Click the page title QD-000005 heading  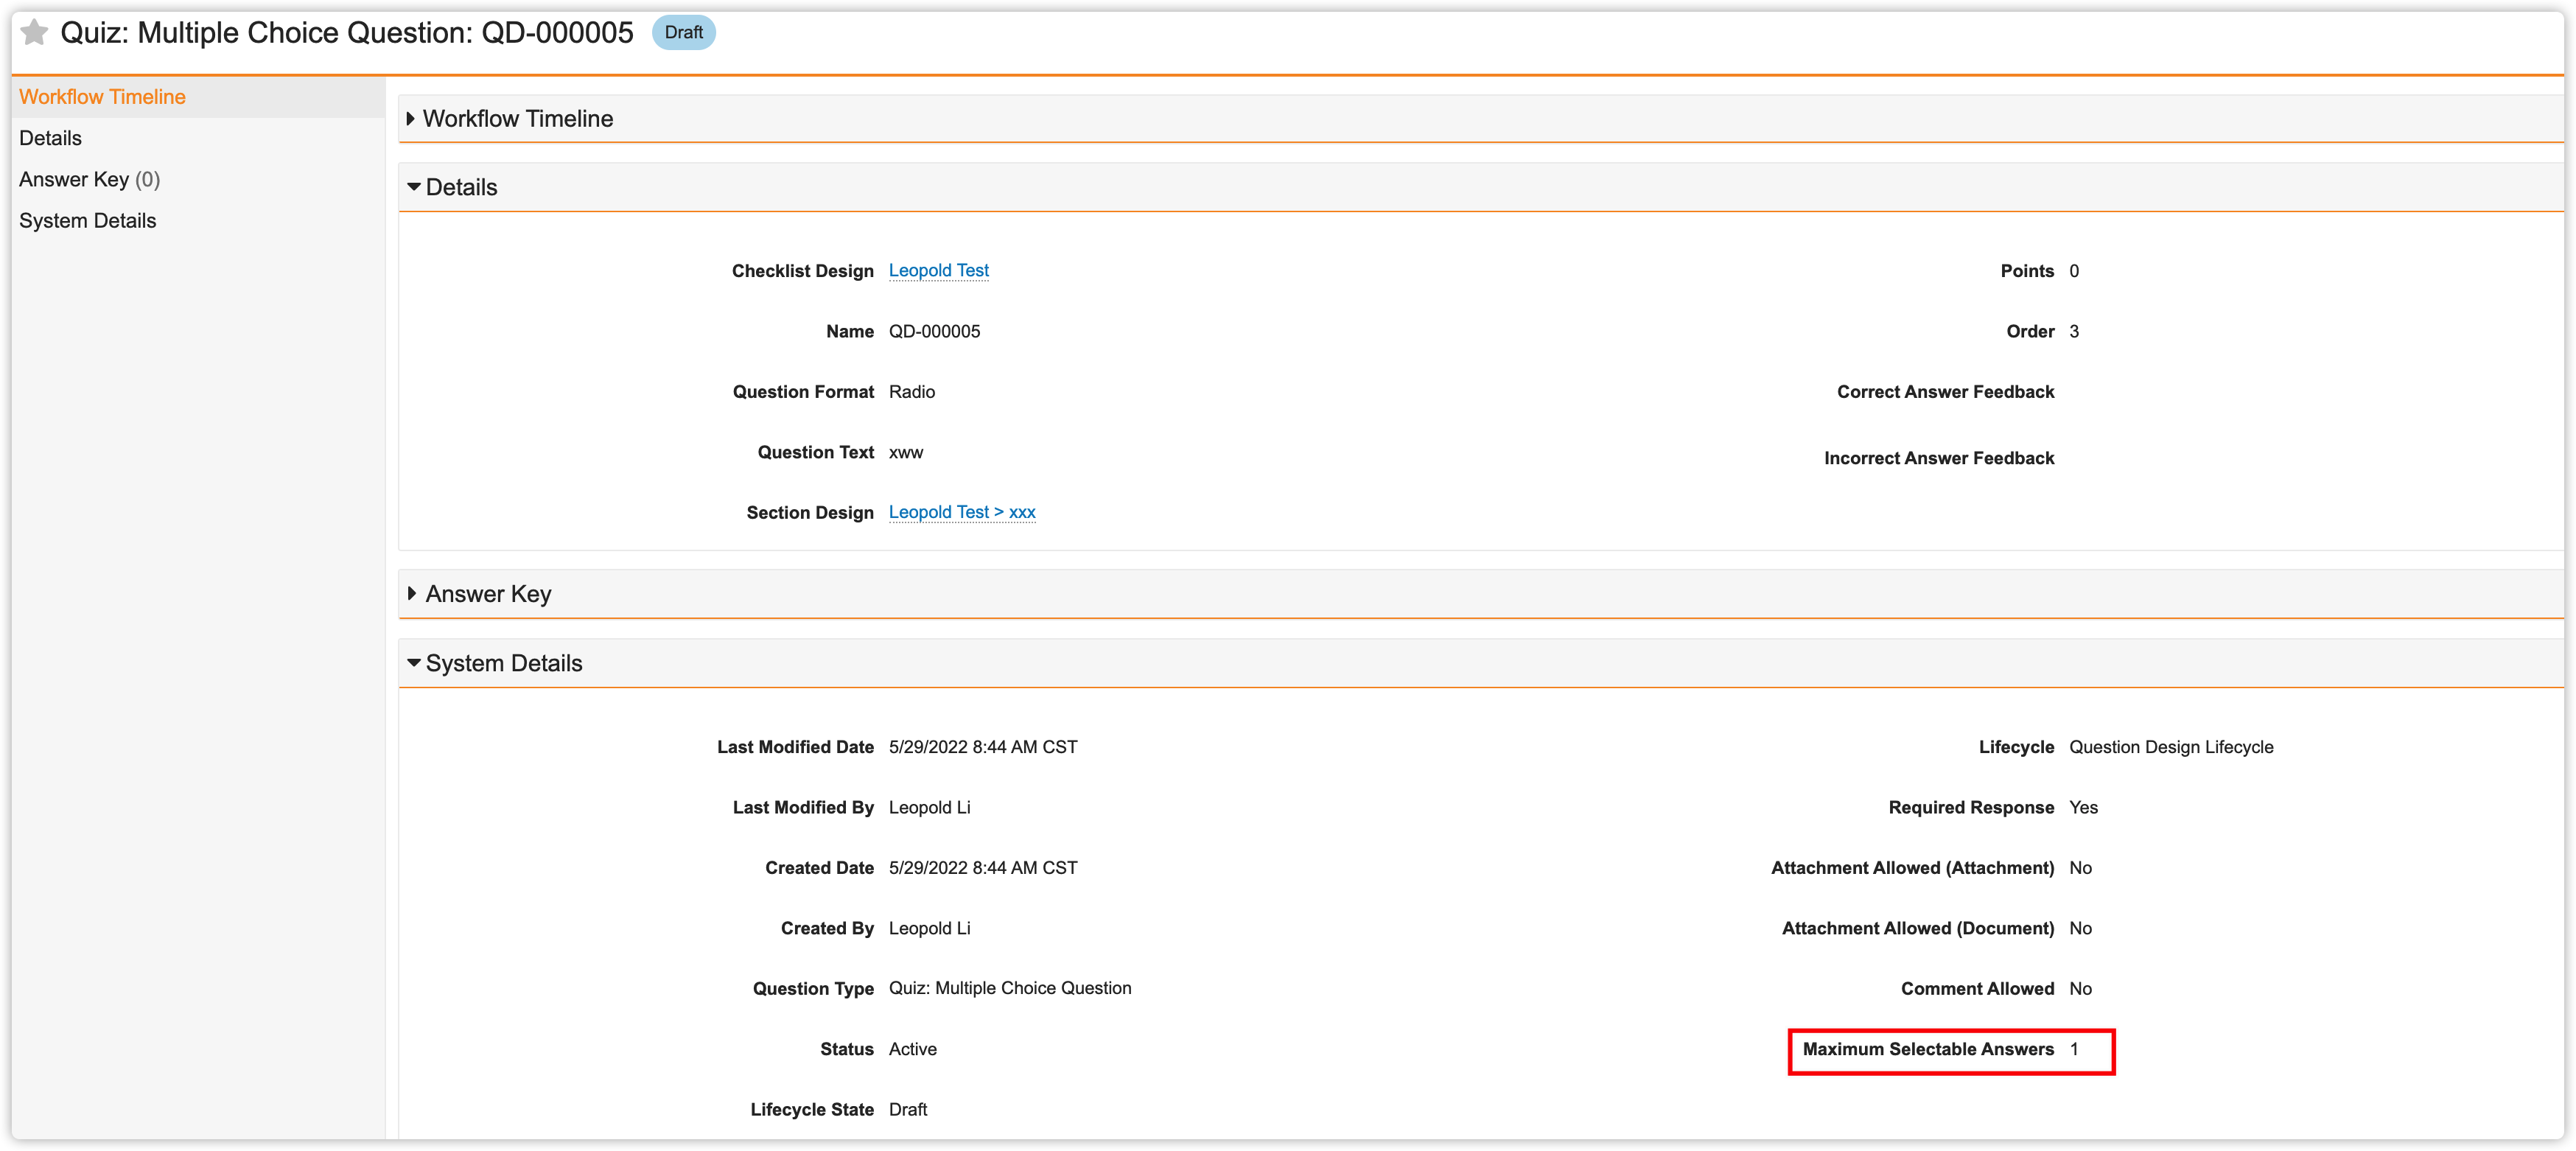[346, 33]
